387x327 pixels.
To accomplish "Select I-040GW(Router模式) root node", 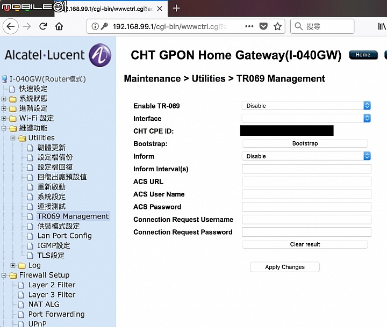I will tap(48, 79).
